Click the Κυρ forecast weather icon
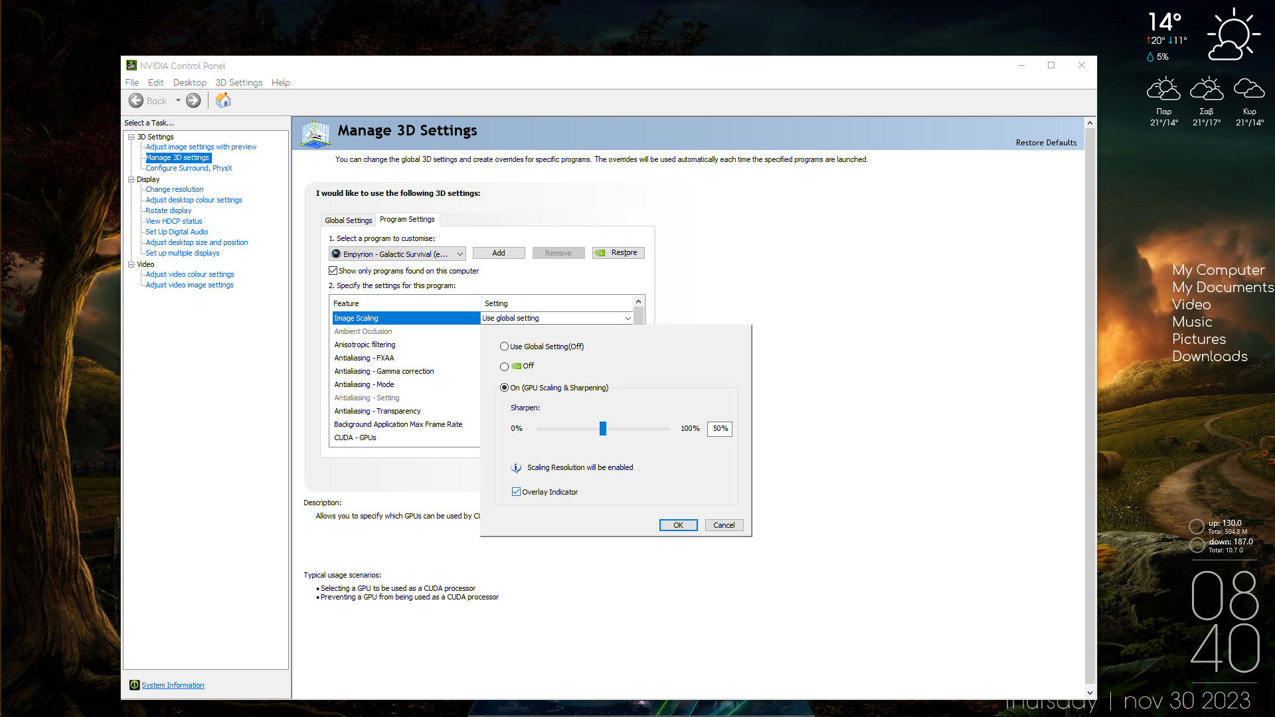Image resolution: width=1275 pixels, height=717 pixels. [1249, 89]
